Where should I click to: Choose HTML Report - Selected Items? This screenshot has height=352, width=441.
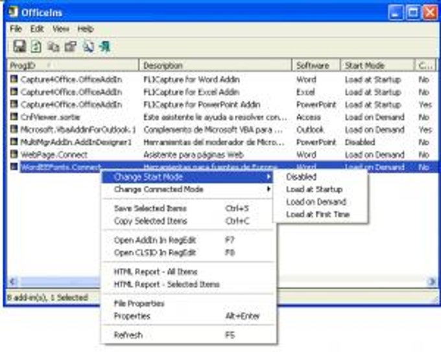click(187, 284)
